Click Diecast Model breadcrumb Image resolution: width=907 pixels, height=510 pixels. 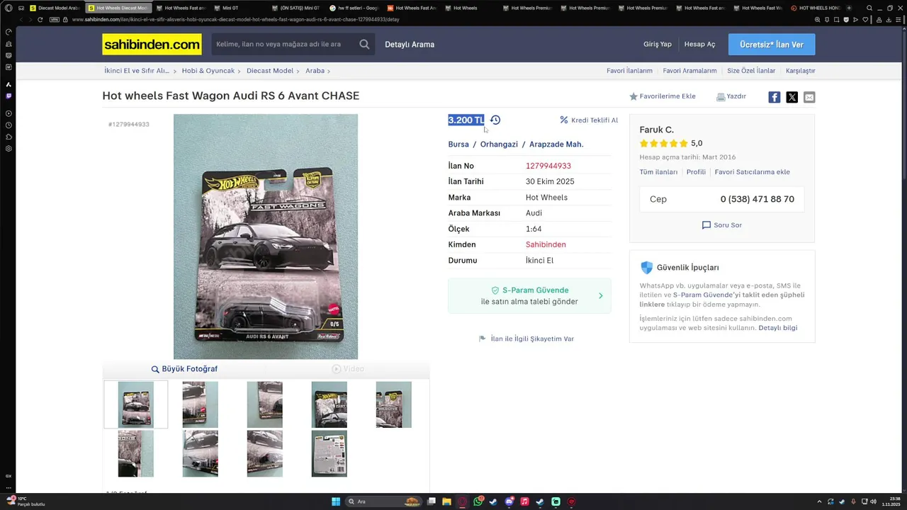pyautogui.click(x=270, y=71)
